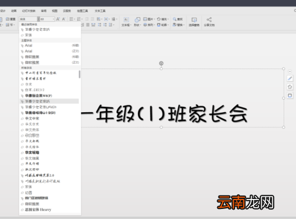296x219 pixels.
Task: Open the 排列 arrange dropdown
Action: 149,25
